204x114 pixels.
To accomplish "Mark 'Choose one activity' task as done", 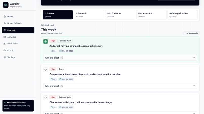I will [x=45, y=98].
